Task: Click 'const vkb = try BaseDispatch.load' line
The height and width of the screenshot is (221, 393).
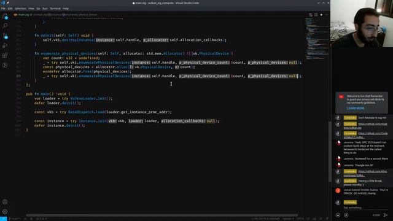Action: 103,112
